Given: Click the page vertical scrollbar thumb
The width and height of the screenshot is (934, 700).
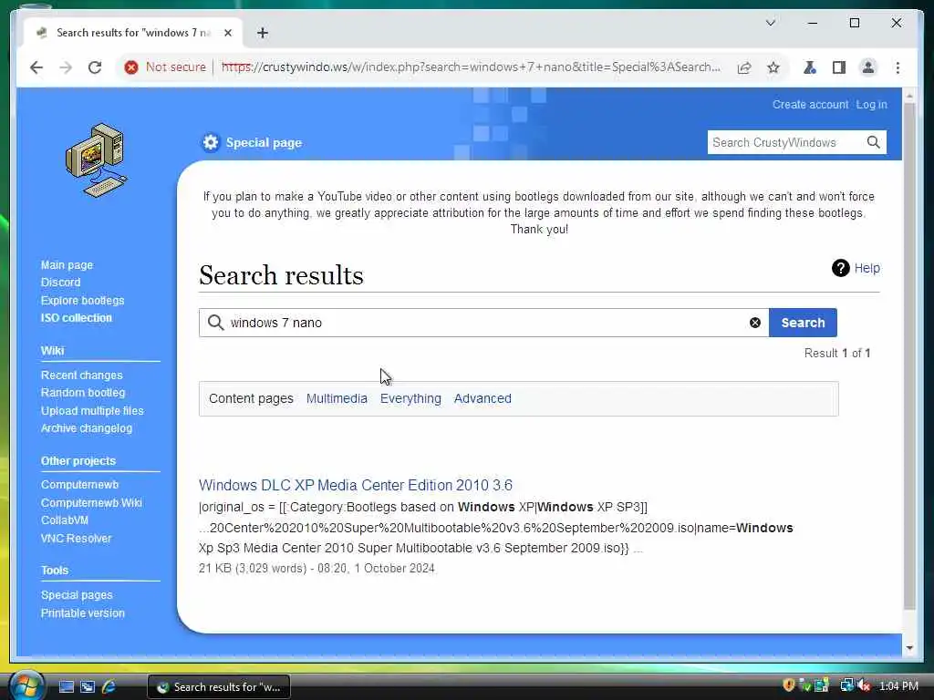Looking at the screenshot, I should click(x=909, y=356).
